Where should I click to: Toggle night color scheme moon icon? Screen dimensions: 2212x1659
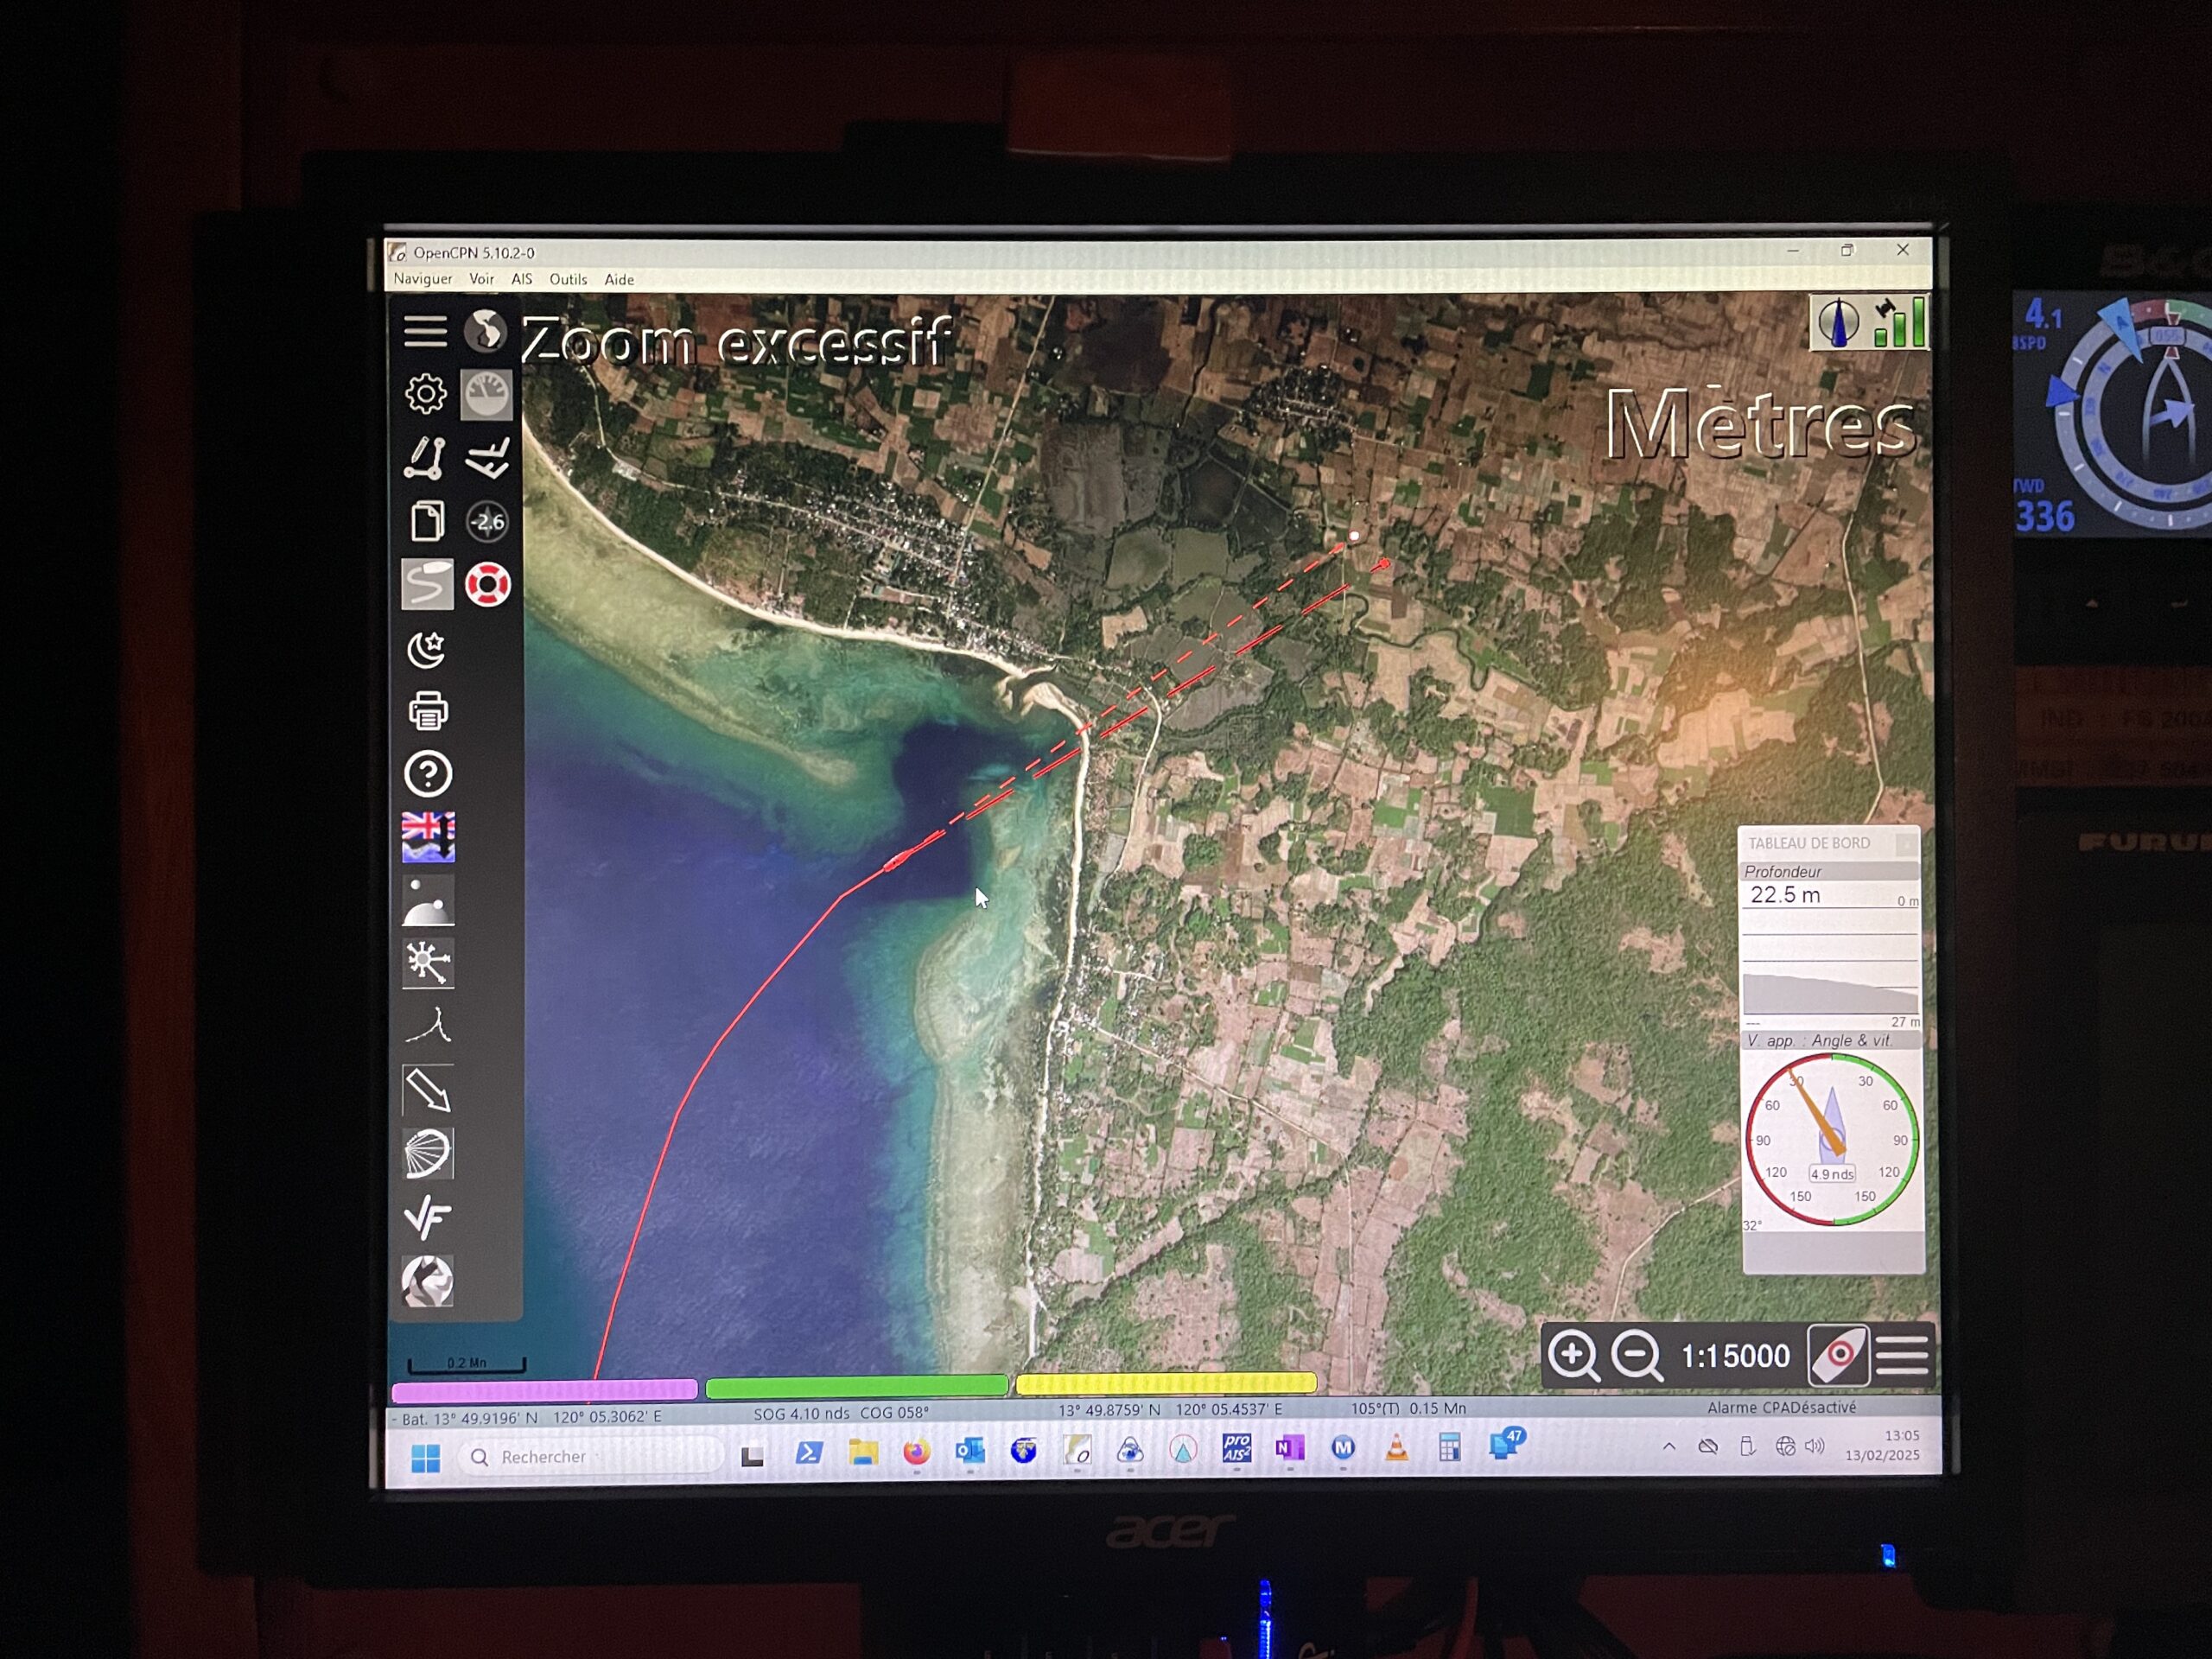[x=427, y=649]
